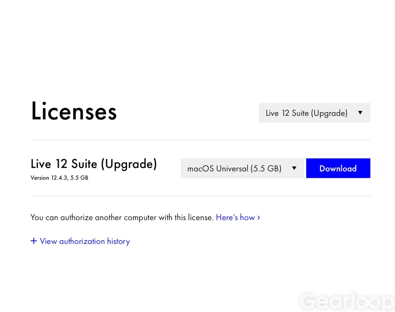Click the blue Download button
395x312 pixels.
point(338,168)
